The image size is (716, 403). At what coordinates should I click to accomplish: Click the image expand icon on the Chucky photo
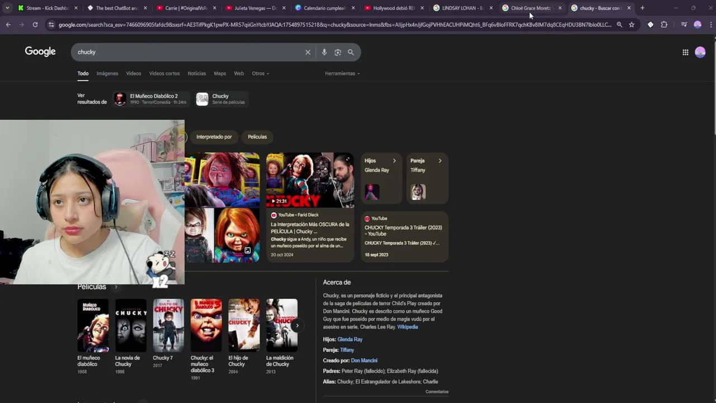click(248, 251)
